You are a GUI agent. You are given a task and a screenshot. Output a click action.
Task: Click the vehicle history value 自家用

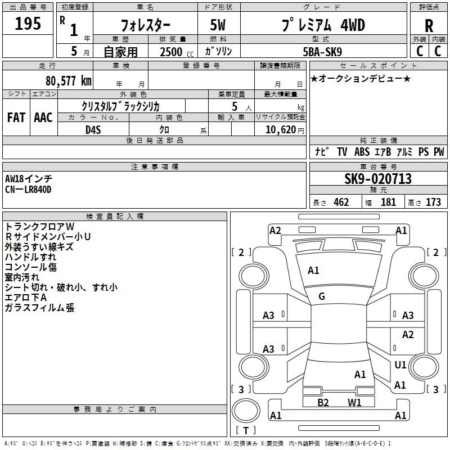[x=120, y=52]
